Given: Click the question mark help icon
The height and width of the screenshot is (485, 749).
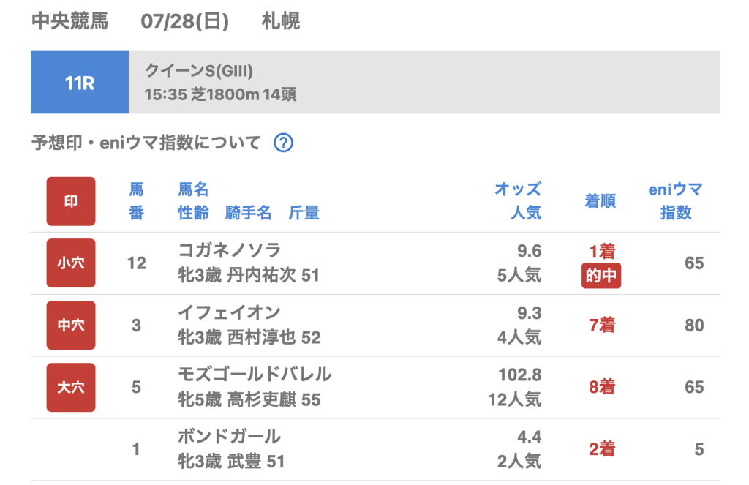Looking at the screenshot, I should point(283,143).
